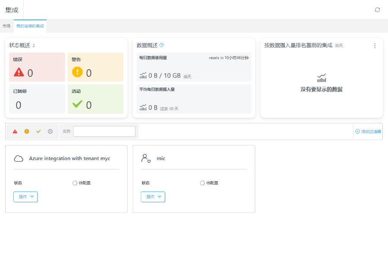Screen dimensions: 388x273
Task: Select the 我的连接的集成 tab
Action: point(30,26)
